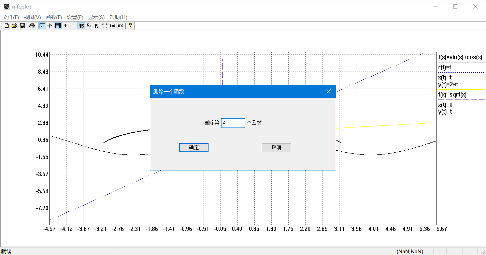
Task: Click the y-axis label -7.70
Action: 42,208
